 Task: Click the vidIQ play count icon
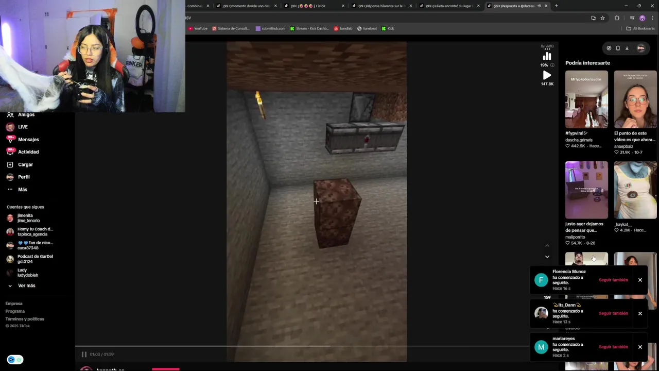coord(547,75)
